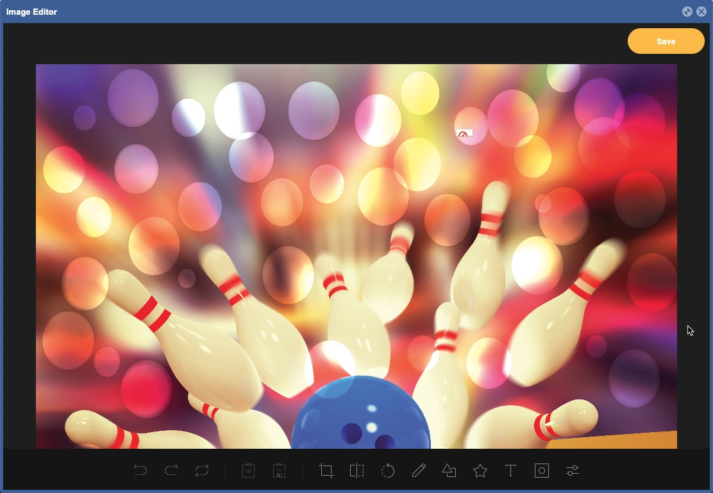
Task: Click the blue bowling ball in image
Action: coord(361,415)
